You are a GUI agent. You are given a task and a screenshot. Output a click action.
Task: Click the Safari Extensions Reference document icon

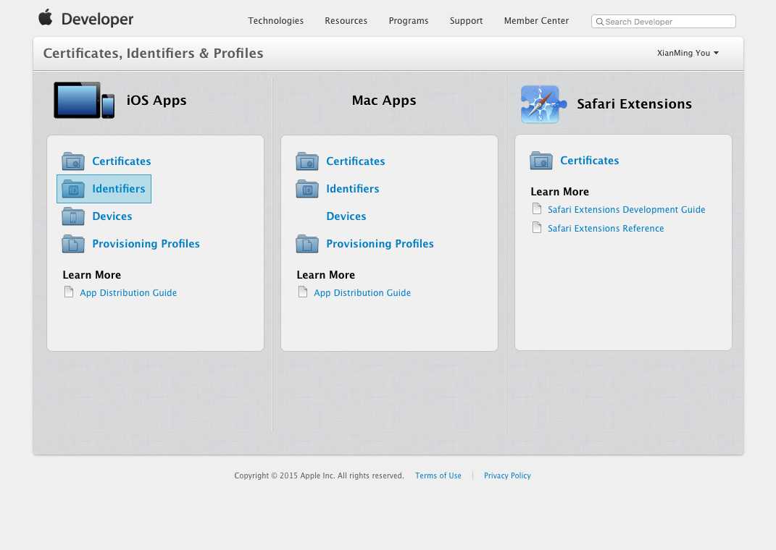[x=537, y=227]
